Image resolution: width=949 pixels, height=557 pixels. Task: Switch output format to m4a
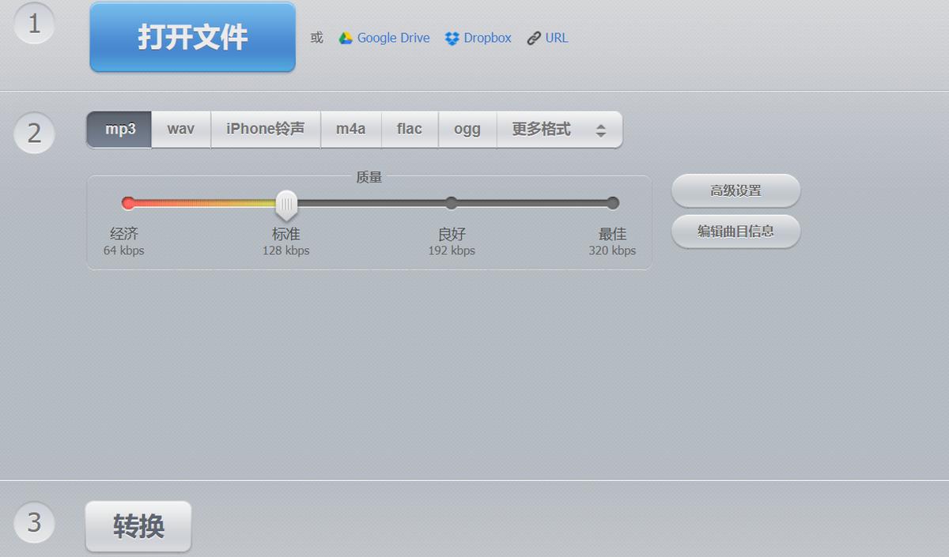[351, 129]
